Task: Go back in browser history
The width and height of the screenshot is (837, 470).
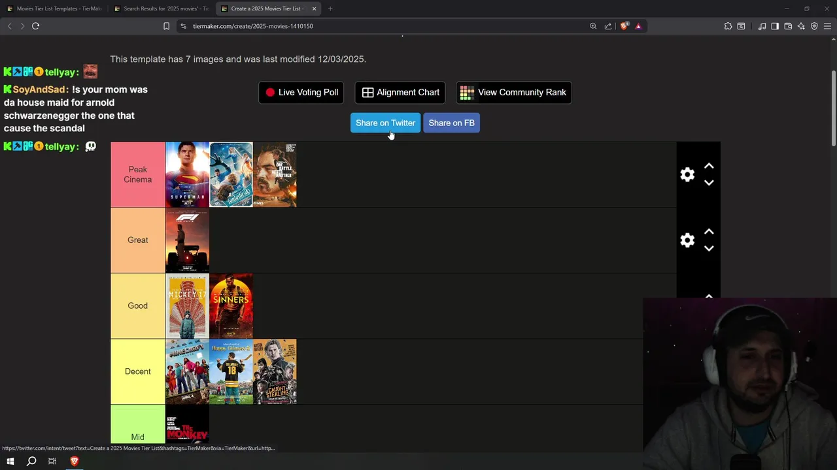Action: pos(9,26)
